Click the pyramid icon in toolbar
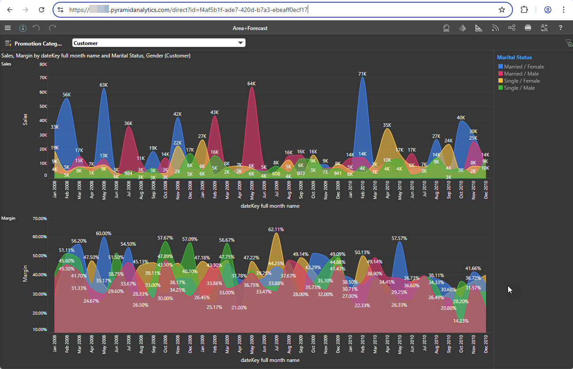Viewport: 573px width, 369px height. pos(463,28)
